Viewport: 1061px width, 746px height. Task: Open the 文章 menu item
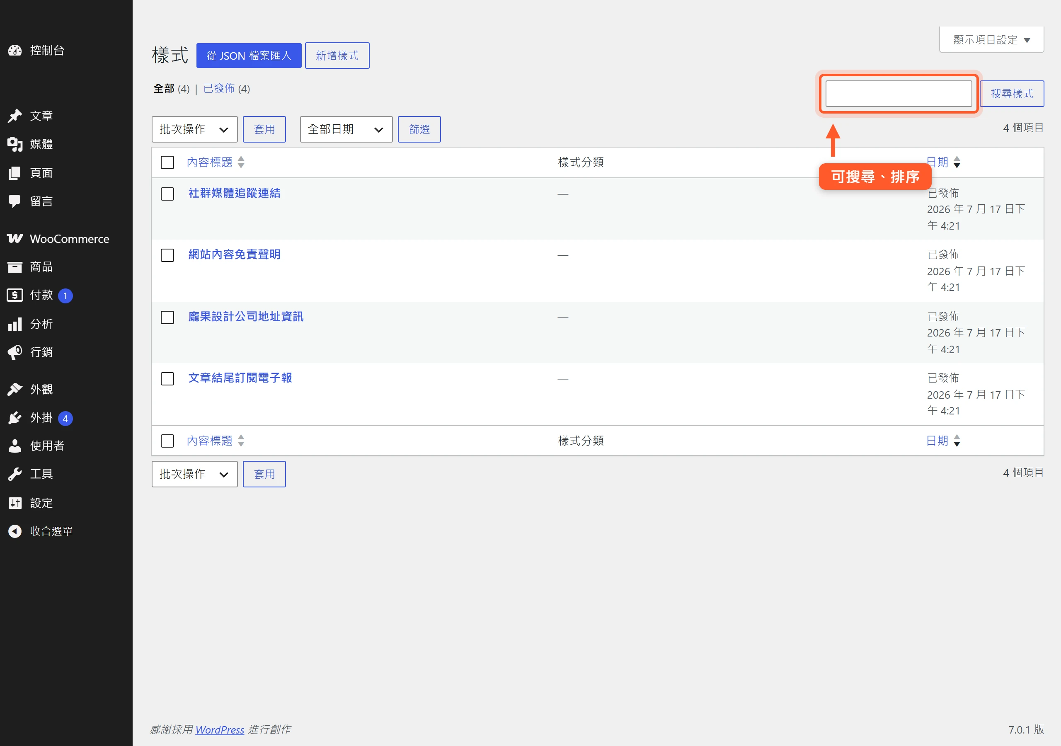pos(66,116)
